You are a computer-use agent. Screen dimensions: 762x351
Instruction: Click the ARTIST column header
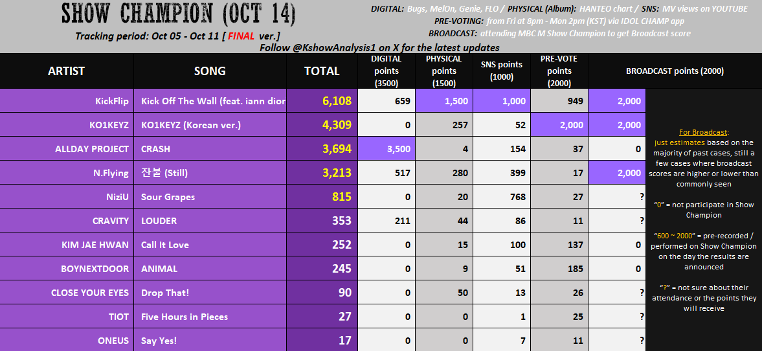[x=67, y=71]
